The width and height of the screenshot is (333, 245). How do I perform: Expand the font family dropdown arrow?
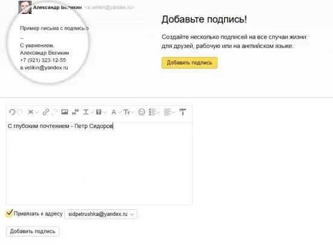click(119, 112)
